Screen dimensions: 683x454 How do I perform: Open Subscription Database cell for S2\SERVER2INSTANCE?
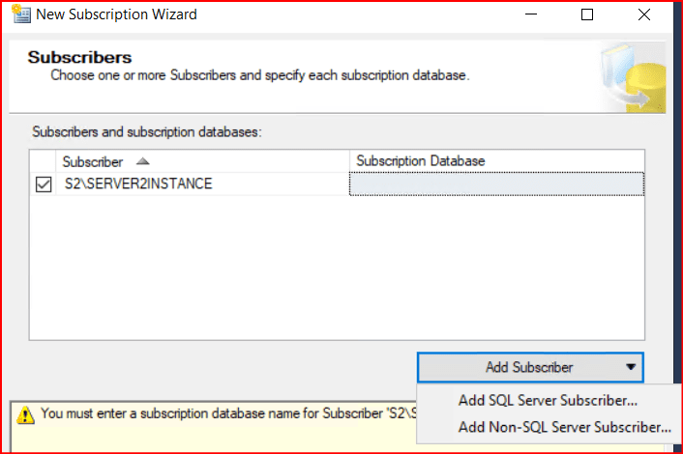(495, 184)
